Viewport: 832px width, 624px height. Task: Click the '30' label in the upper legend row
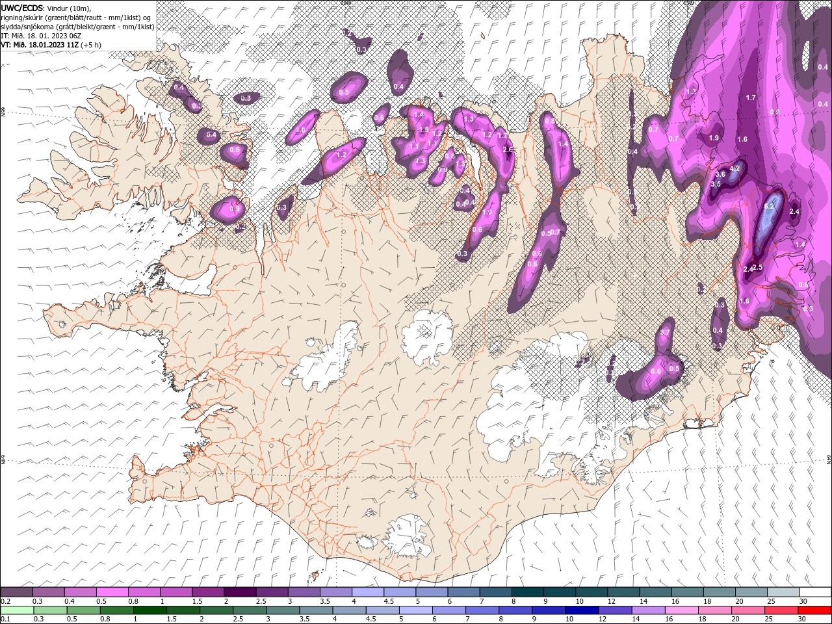(803, 601)
